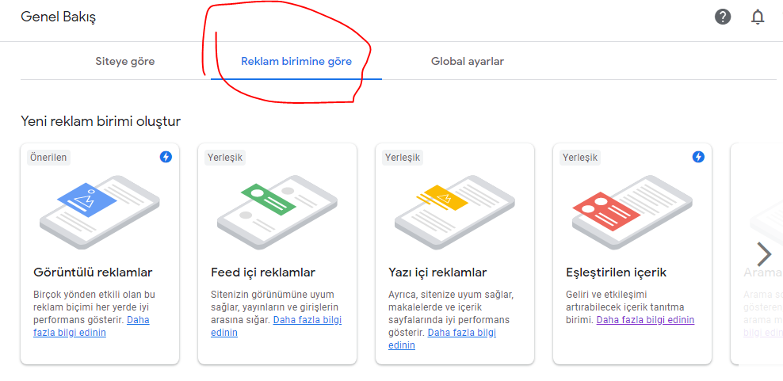Image resolution: width=783 pixels, height=381 pixels.
Task: Open Daha fazla bilgi link under Yazı içi reklamlar
Action: pos(442,338)
